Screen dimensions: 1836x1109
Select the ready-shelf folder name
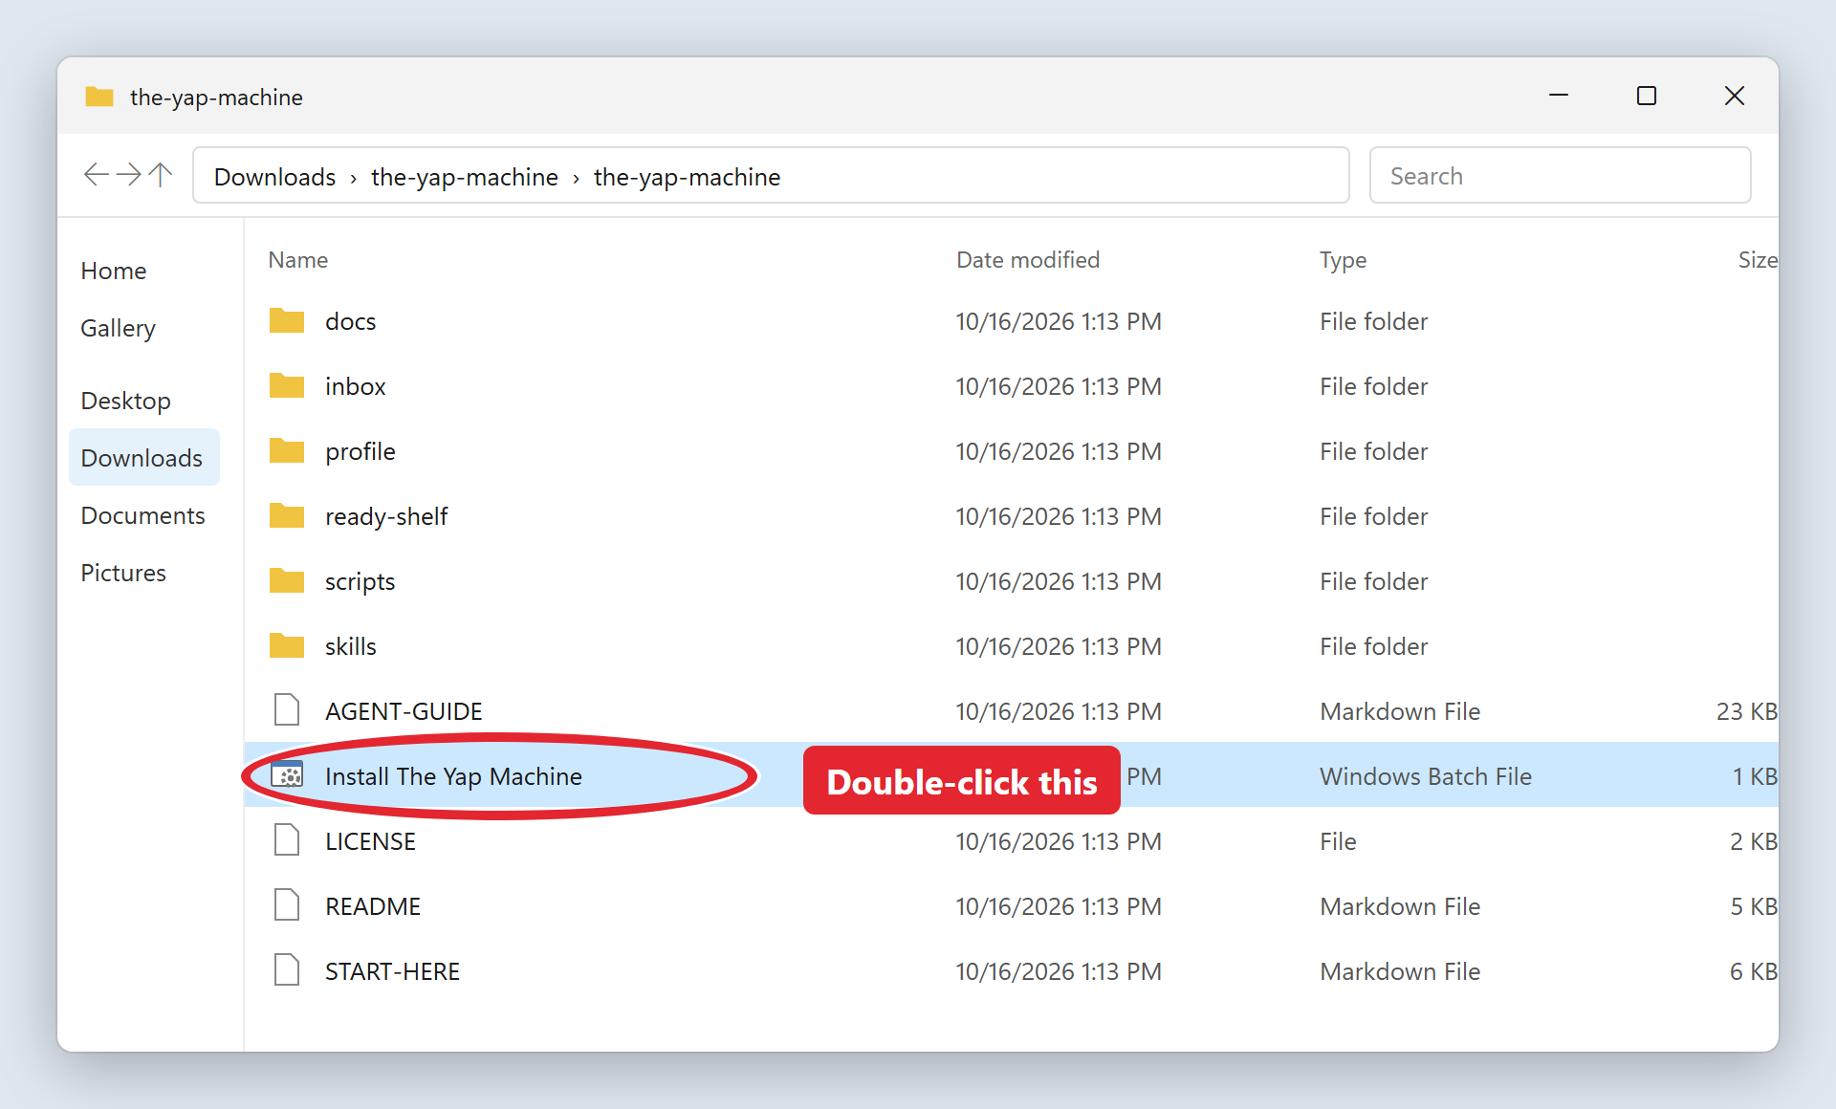click(x=386, y=516)
